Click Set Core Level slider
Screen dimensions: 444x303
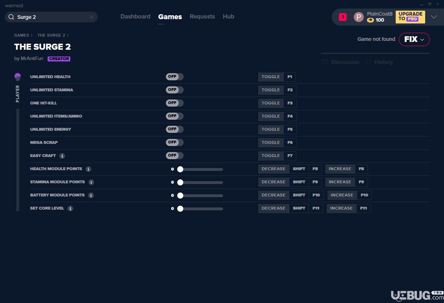(x=201, y=209)
